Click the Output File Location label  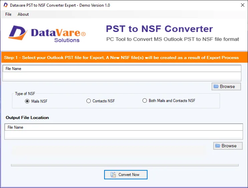tap(27, 118)
